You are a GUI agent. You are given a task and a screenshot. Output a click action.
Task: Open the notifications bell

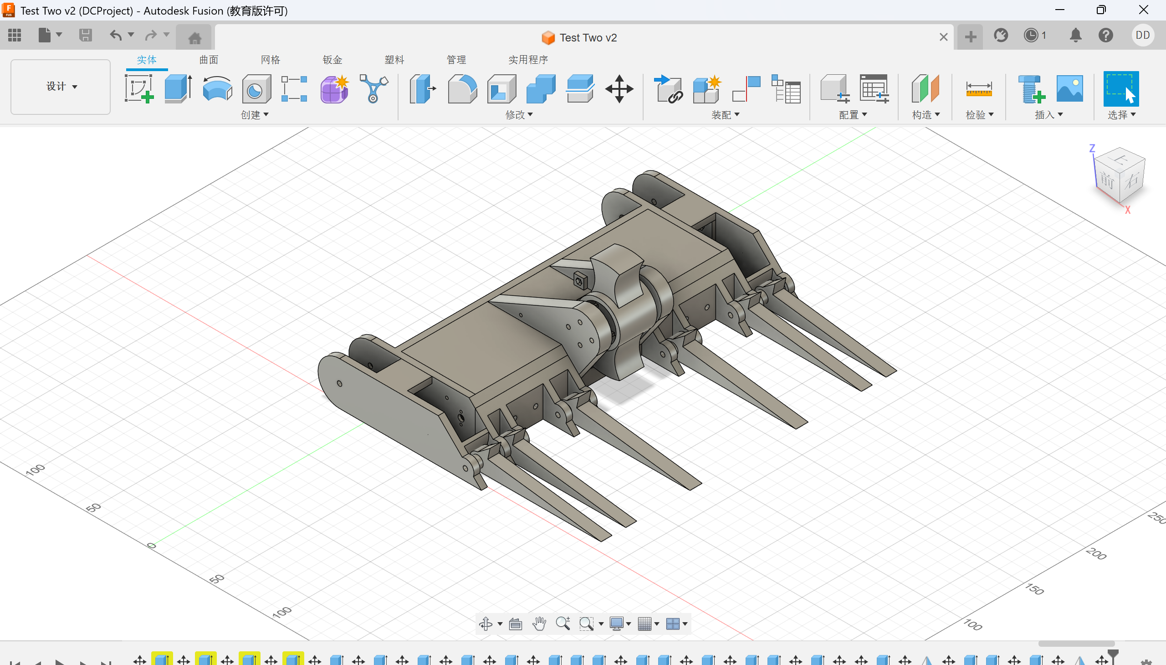[x=1075, y=35]
